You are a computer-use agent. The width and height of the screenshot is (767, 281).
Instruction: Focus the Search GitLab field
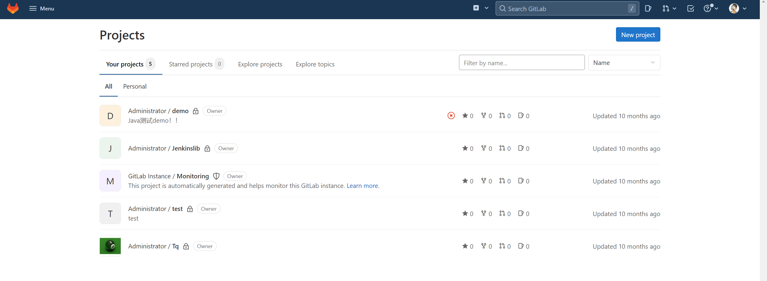[x=567, y=8]
